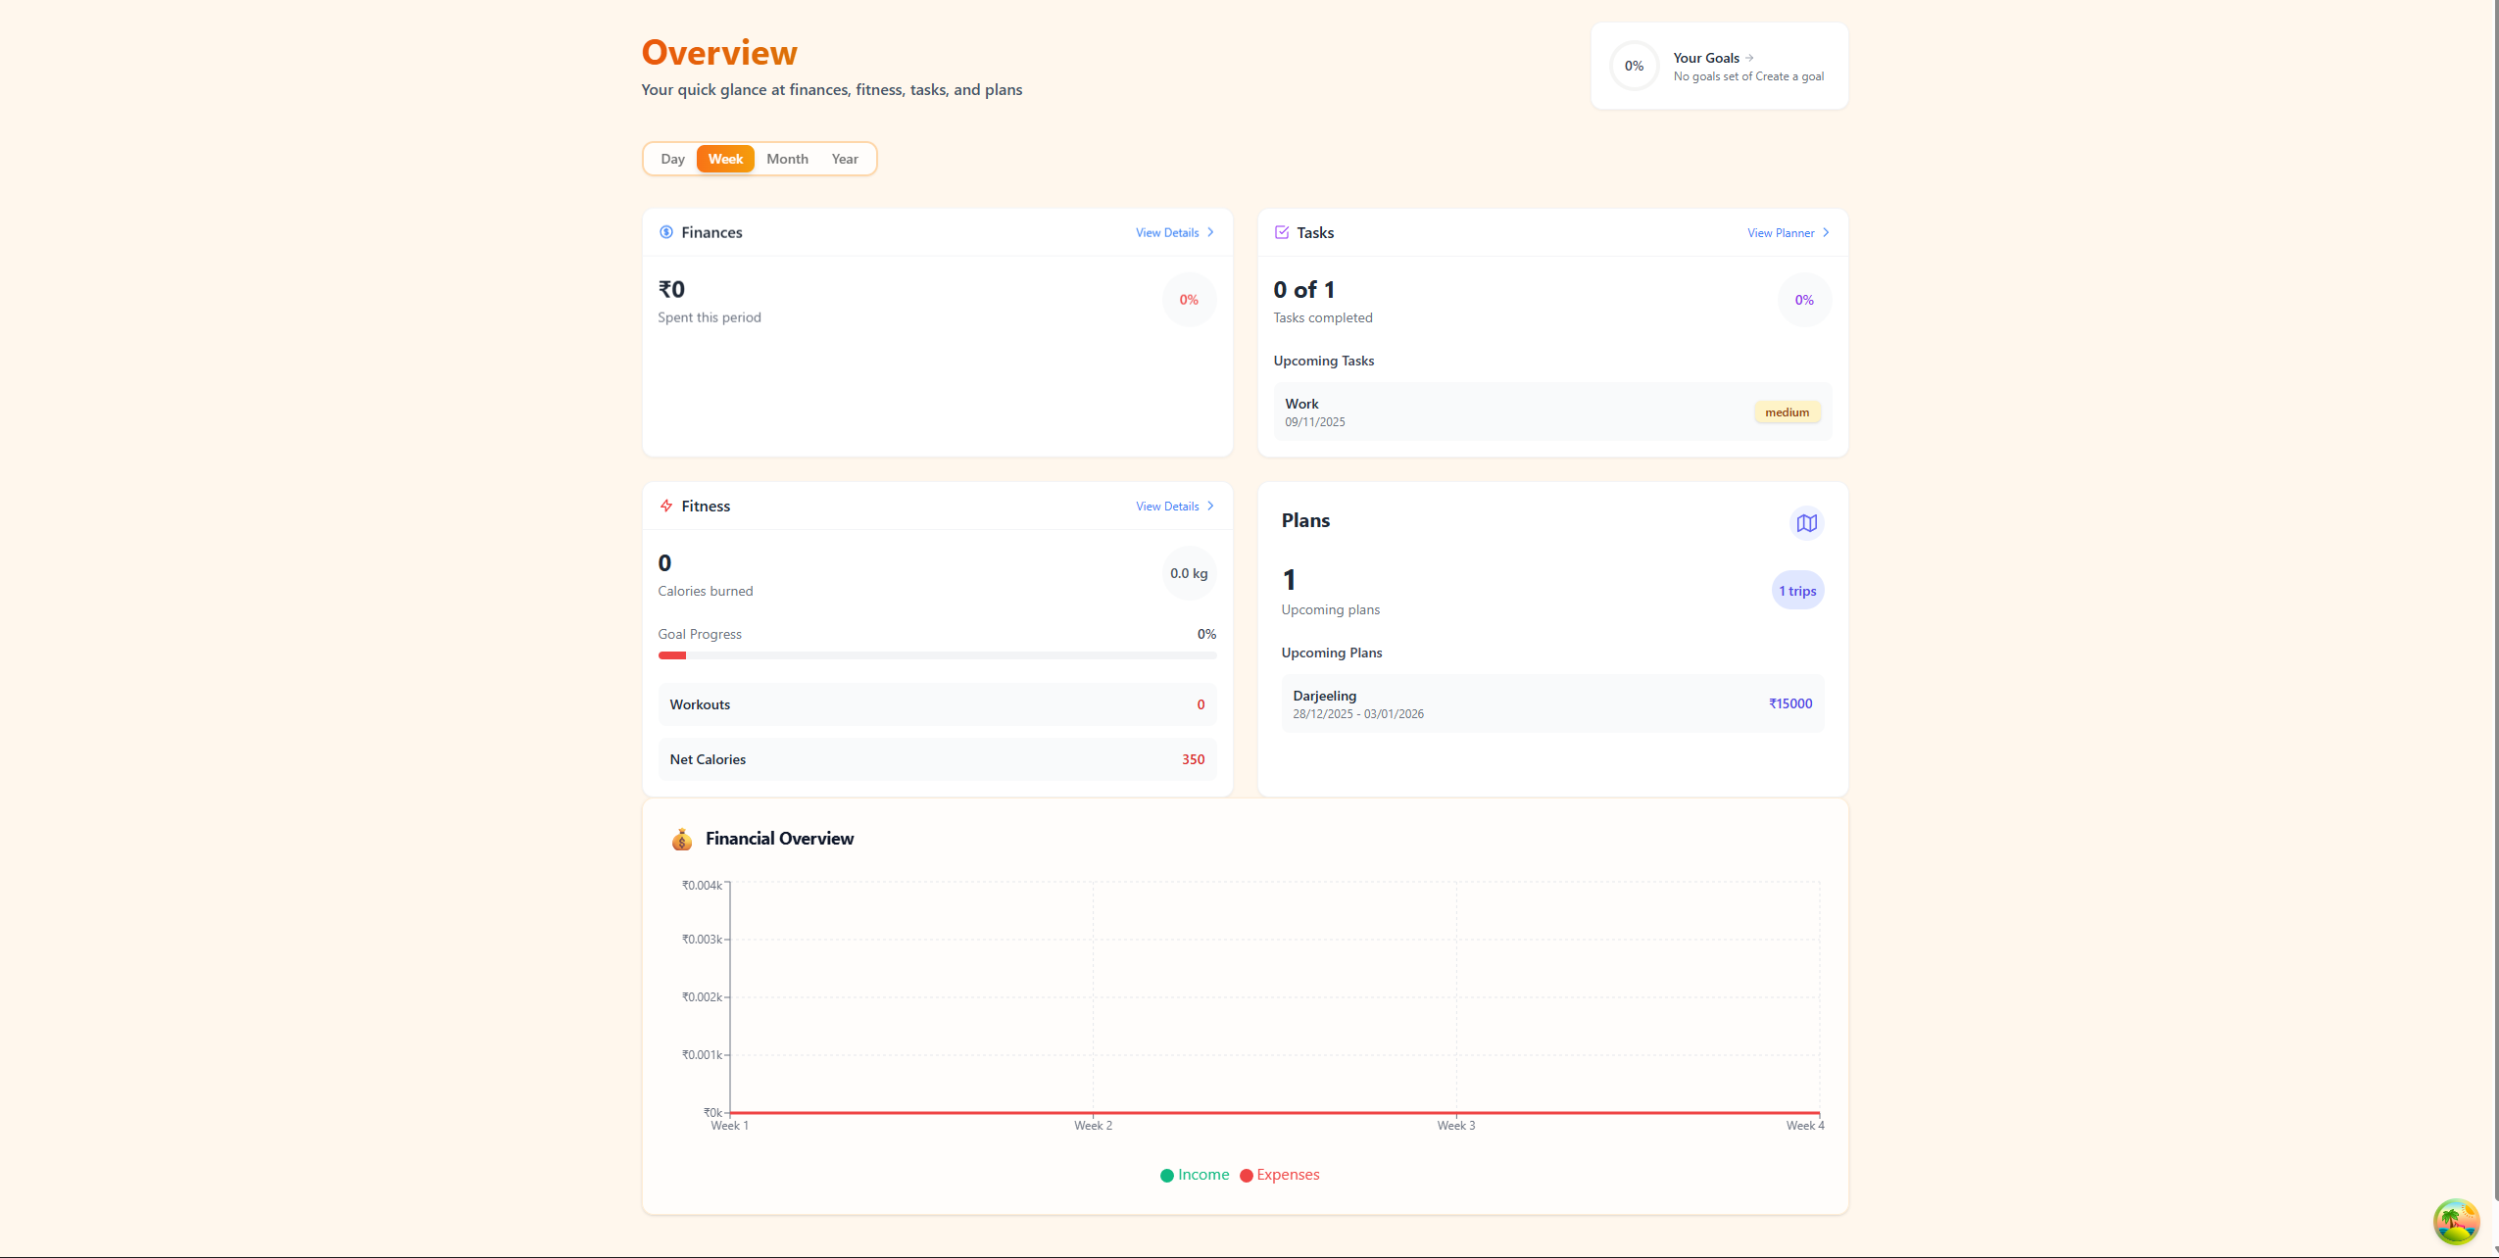The image size is (2499, 1258).
Task: Select the Year period tab
Action: pos(845,159)
